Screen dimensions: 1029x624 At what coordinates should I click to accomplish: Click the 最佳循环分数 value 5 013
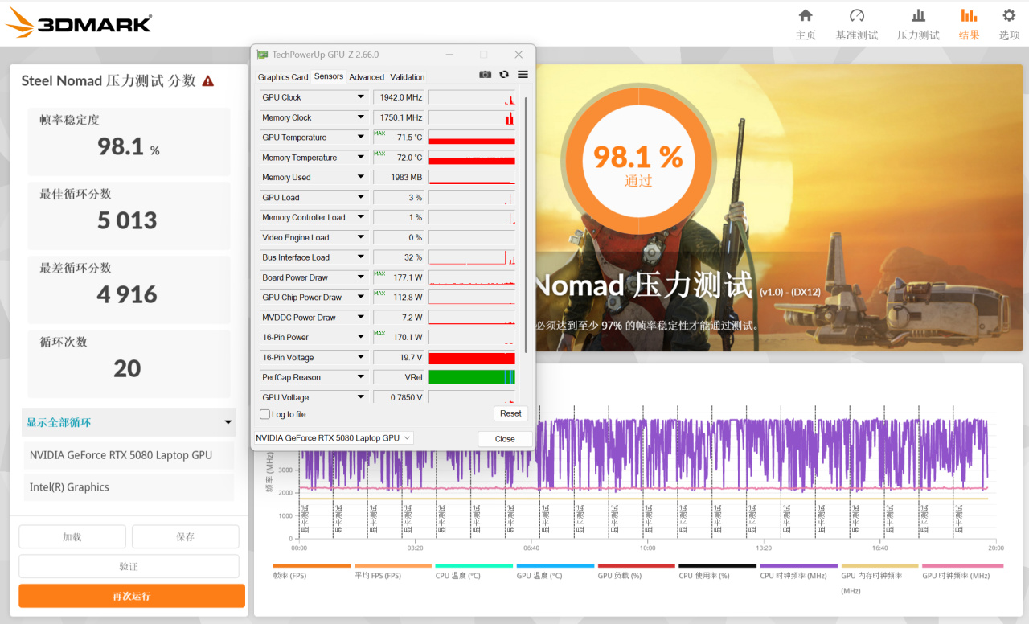coord(128,220)
